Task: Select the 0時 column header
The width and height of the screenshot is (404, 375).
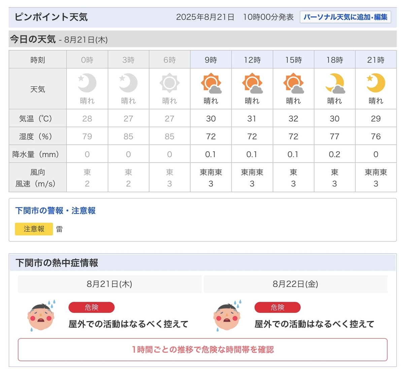Action: pos(87,60)
